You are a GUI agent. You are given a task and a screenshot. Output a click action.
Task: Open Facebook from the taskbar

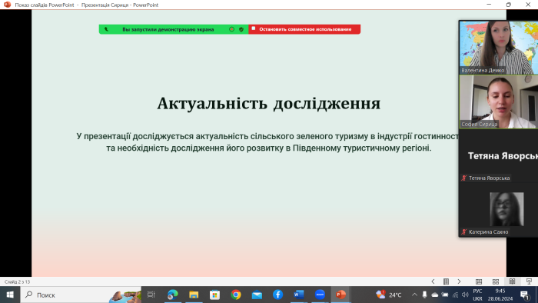pos(277,295)
